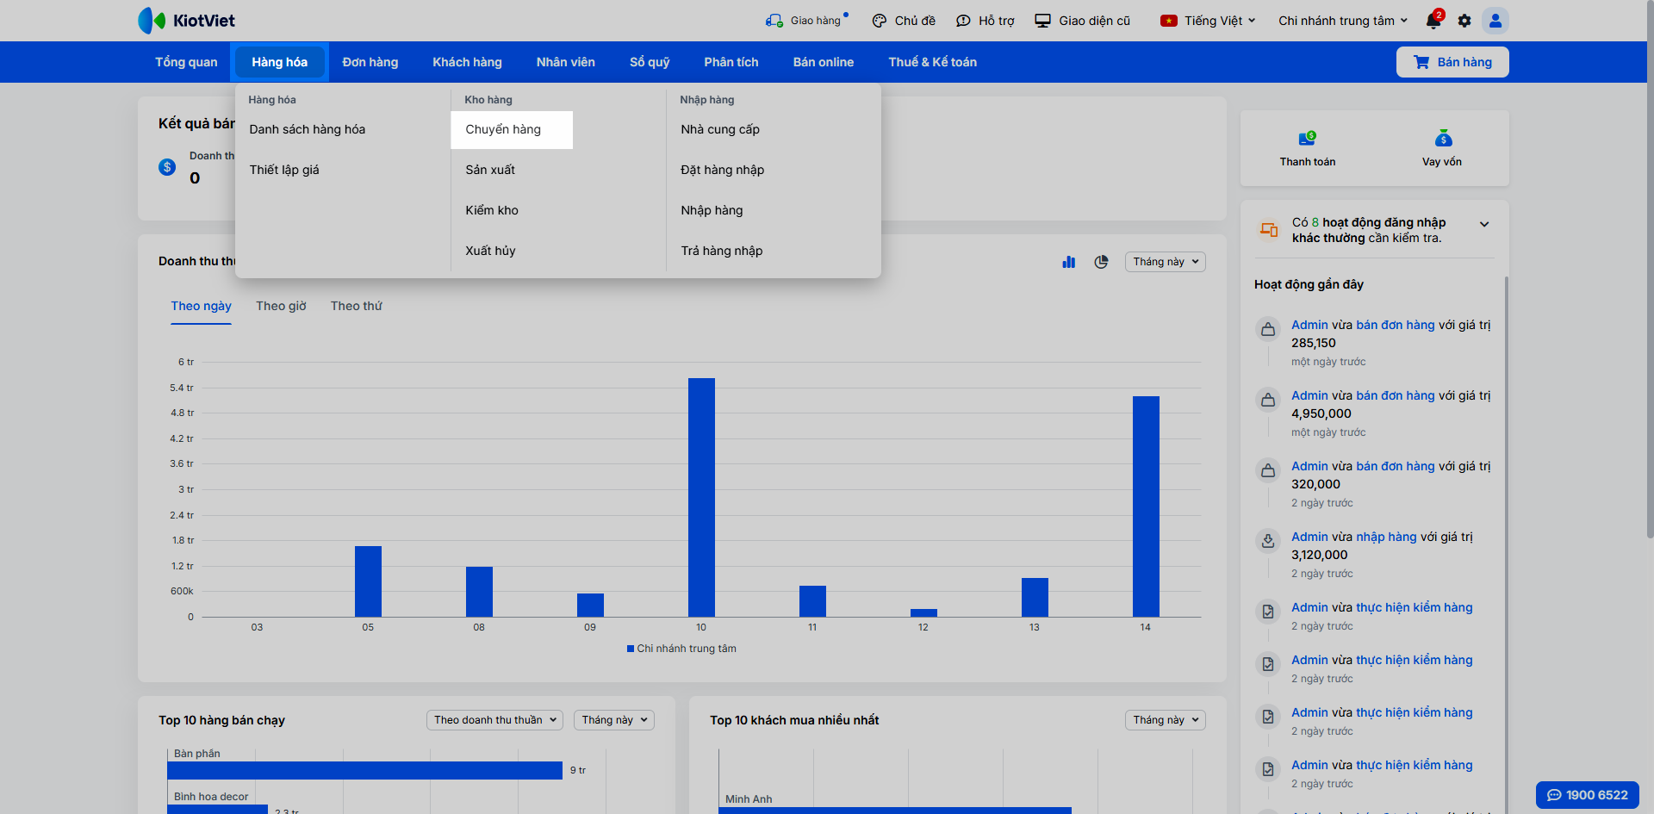Switch to pie chart view icon

pos(1101,262)
